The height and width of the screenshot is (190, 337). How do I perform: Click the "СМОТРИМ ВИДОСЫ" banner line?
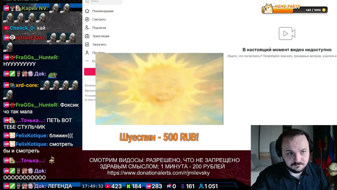(x=165, y=160)
